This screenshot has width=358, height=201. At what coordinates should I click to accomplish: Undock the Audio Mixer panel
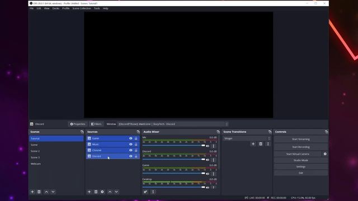(218, 132)
